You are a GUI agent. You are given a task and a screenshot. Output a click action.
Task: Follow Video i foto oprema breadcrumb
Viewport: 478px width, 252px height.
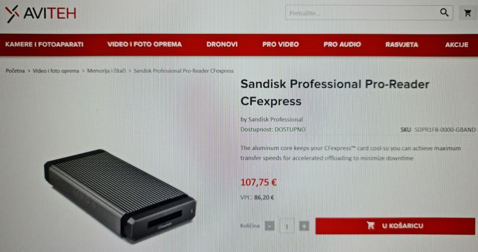(x=56, y=71)
